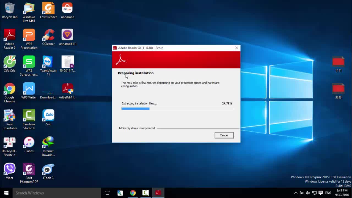
Task: Select the WPS Presentation desktop icon
Action: [x=29, y=39]
